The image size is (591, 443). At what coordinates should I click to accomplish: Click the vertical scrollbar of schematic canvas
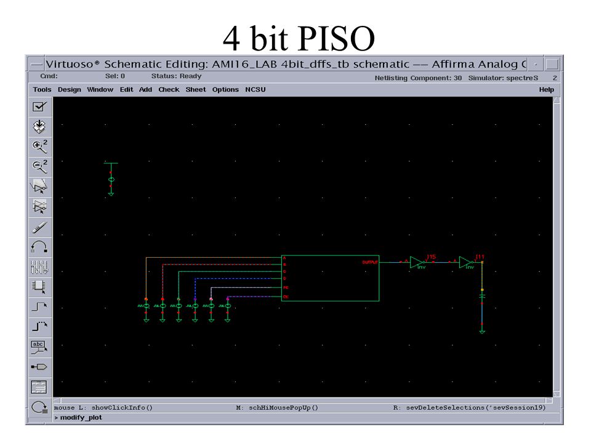pos(557,247)
